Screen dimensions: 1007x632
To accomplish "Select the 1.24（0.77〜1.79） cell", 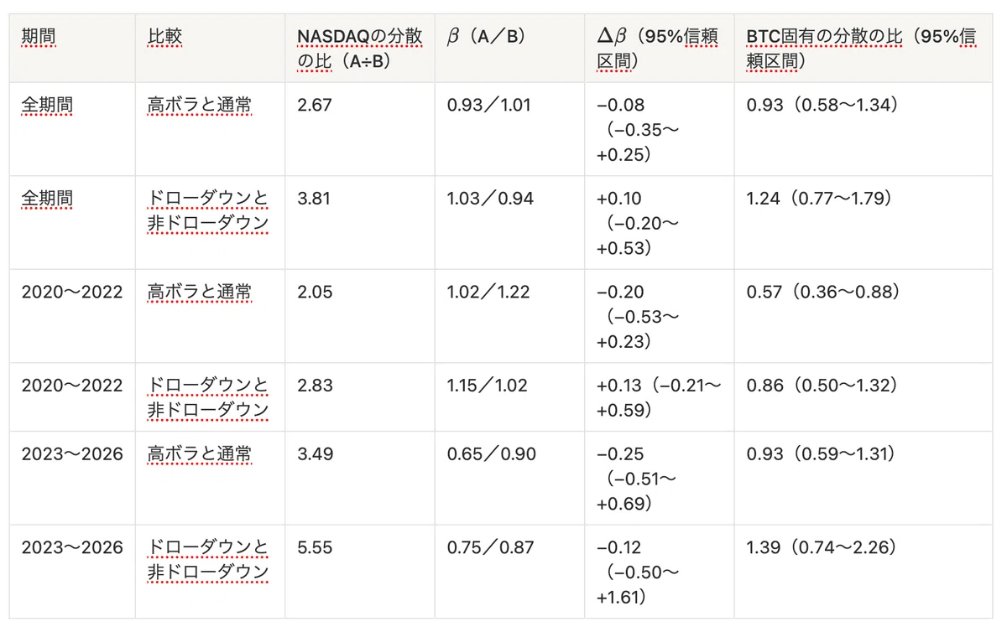I will click(x=864, y=222).
